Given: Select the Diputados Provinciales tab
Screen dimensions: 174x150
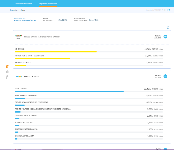Looking at the screenshot, I should pyautogui.click(x=48, y=4).
